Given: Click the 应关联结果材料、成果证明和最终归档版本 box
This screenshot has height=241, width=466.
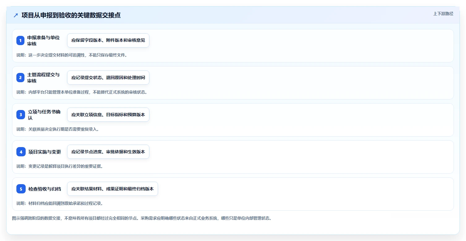Looking at the screenshot, I should 113,189.
